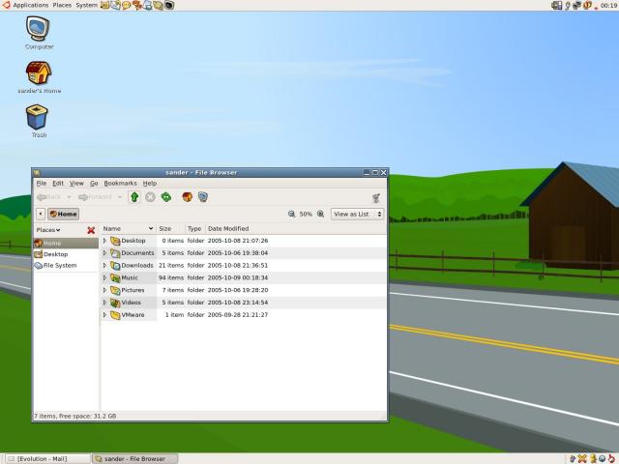This screenshot has height=464, width=619.
Task: Click the Desktop folder icon in list
Action: pos(115,241)
